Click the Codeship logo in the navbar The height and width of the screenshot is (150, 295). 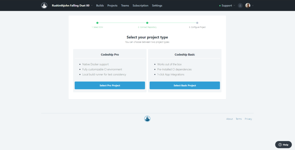point(44,5)
